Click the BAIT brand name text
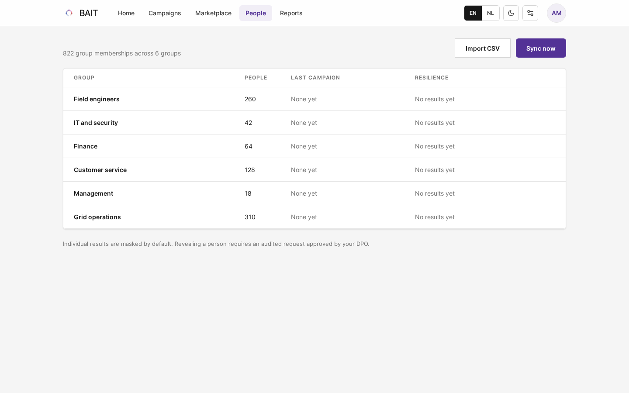629x393 pixels. point(89,13)
